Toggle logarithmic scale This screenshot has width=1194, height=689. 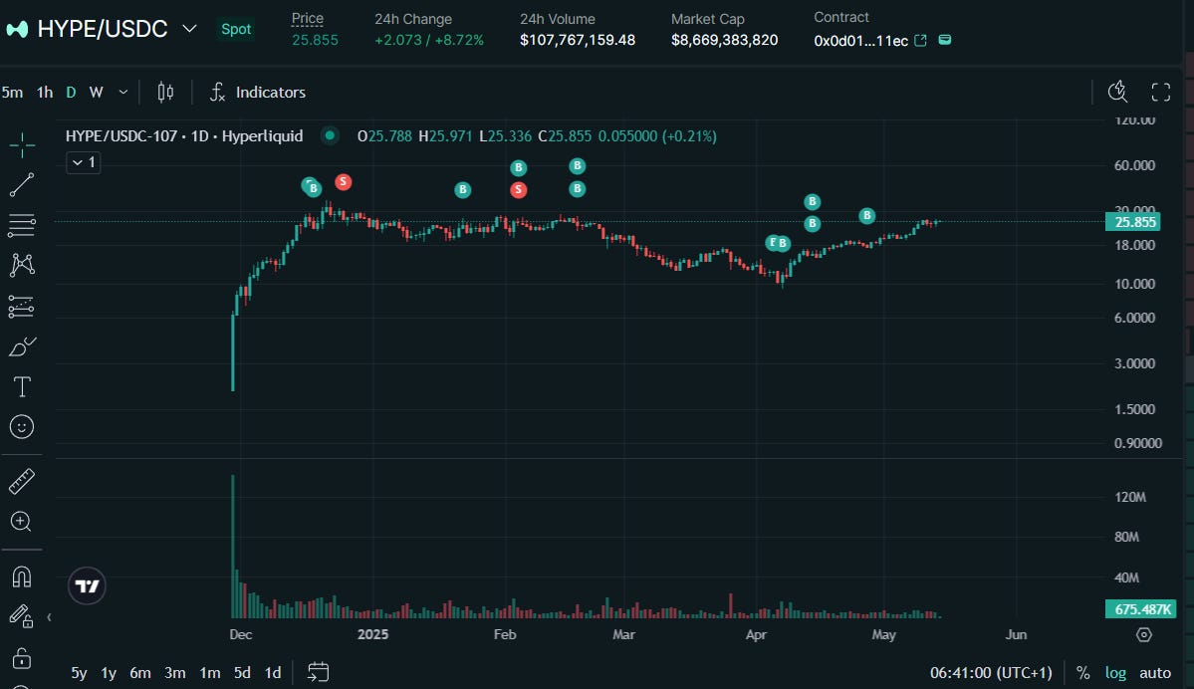[1115, 673]
